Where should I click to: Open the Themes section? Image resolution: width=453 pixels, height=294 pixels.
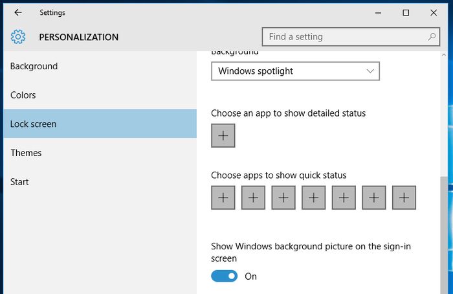click(x=26, y=153)
